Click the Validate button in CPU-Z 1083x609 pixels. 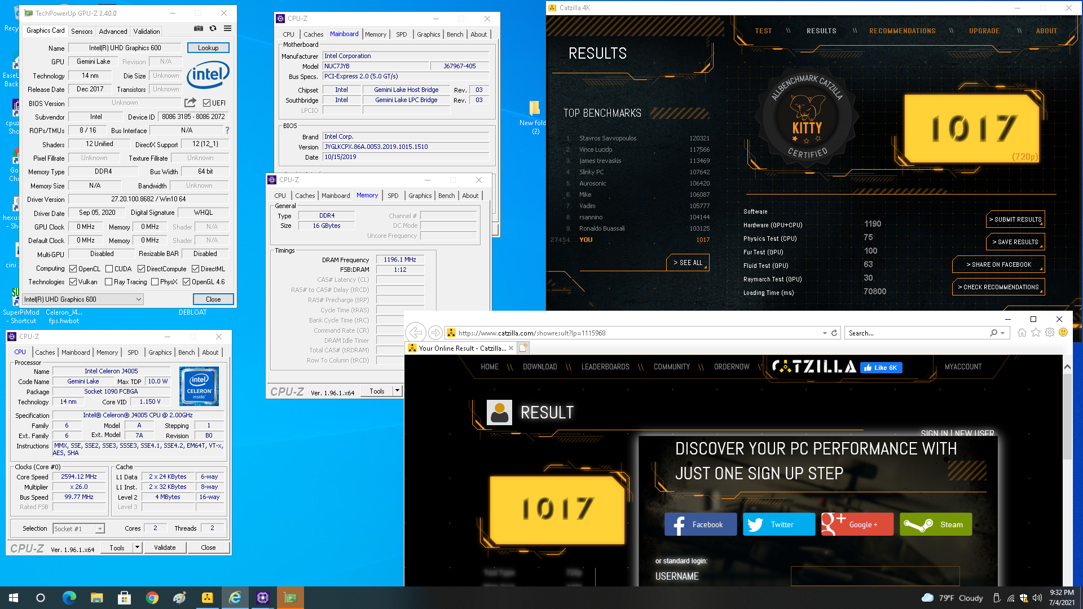(x=165, y=548)
